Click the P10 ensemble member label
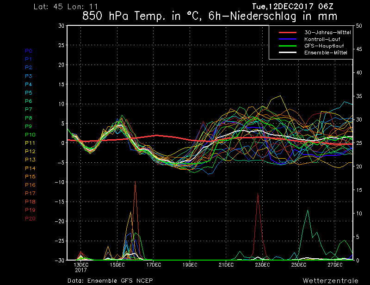The image size is (370, 285). pos(30,135)
